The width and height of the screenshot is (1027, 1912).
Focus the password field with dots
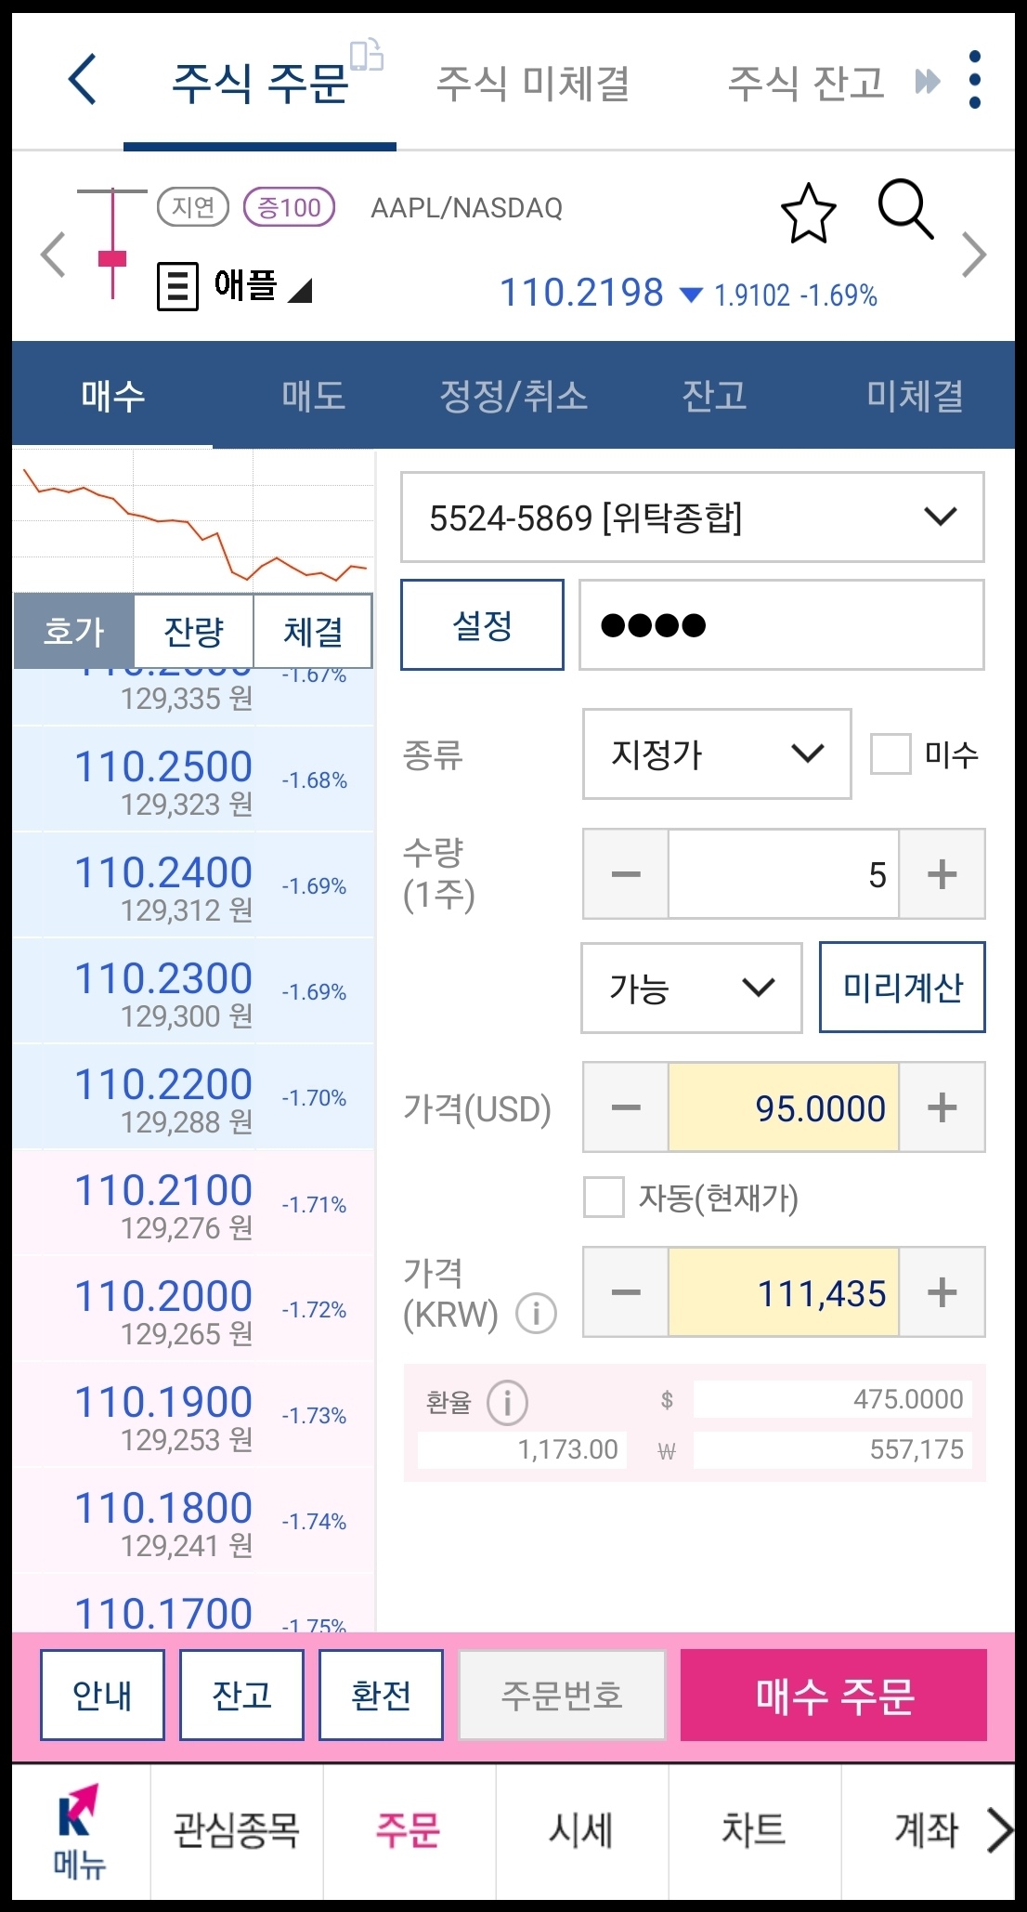coord(782,624)
